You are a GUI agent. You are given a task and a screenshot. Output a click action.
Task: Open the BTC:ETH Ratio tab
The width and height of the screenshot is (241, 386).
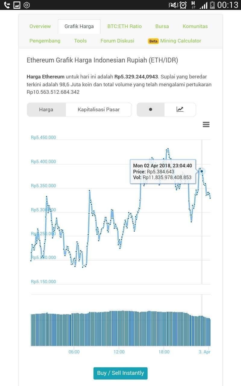pos(124,26)
